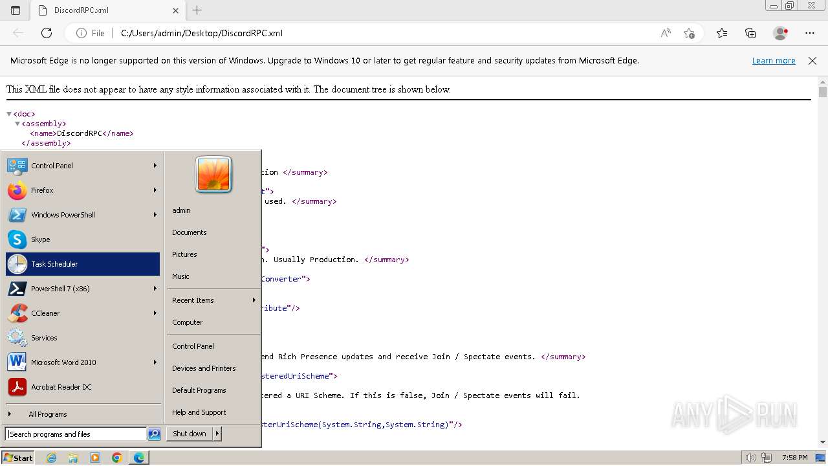This screenshot has height=466, width=828.
Task: Click Search programs and files box
Action: [76, 434]
